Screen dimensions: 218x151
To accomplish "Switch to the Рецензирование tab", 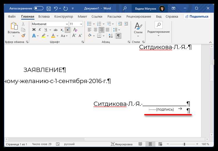I will click(x=139, y=16).
